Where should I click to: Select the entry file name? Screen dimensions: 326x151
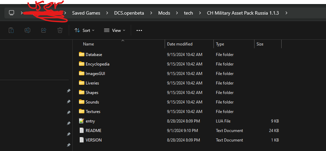coord(90,121)
